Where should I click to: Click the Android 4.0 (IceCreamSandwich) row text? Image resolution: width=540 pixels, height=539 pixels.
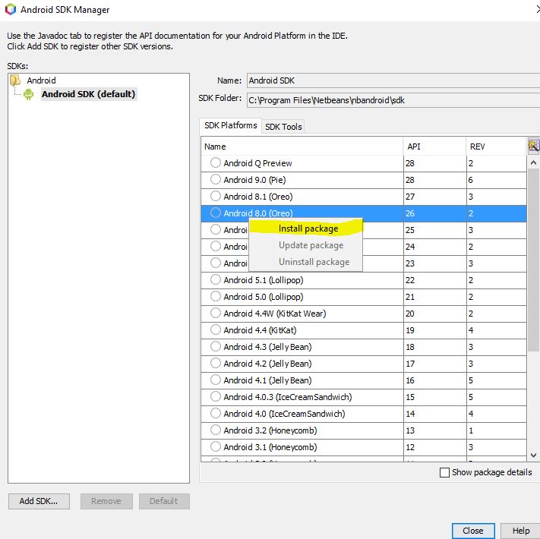pyautogui.click(x=284, y=414)
